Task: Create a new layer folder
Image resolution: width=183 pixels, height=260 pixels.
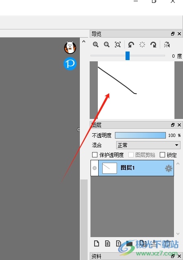Action: tap(129, 243)
